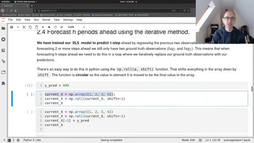Open the Most Visited bookmark
This screenshot has height=143, width=254.
(x=24, y=15)
